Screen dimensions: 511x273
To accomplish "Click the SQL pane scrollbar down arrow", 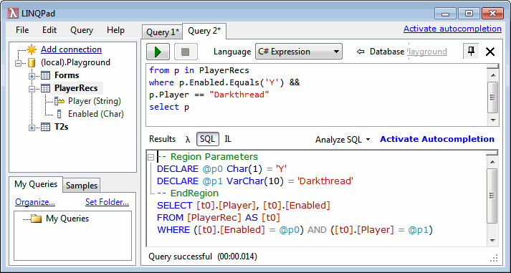I will click(492, 241).
